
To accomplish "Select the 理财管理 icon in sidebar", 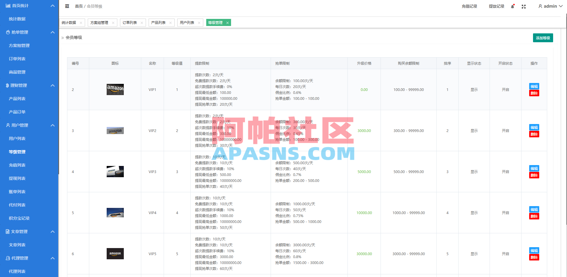I will [x=7, y=85].
